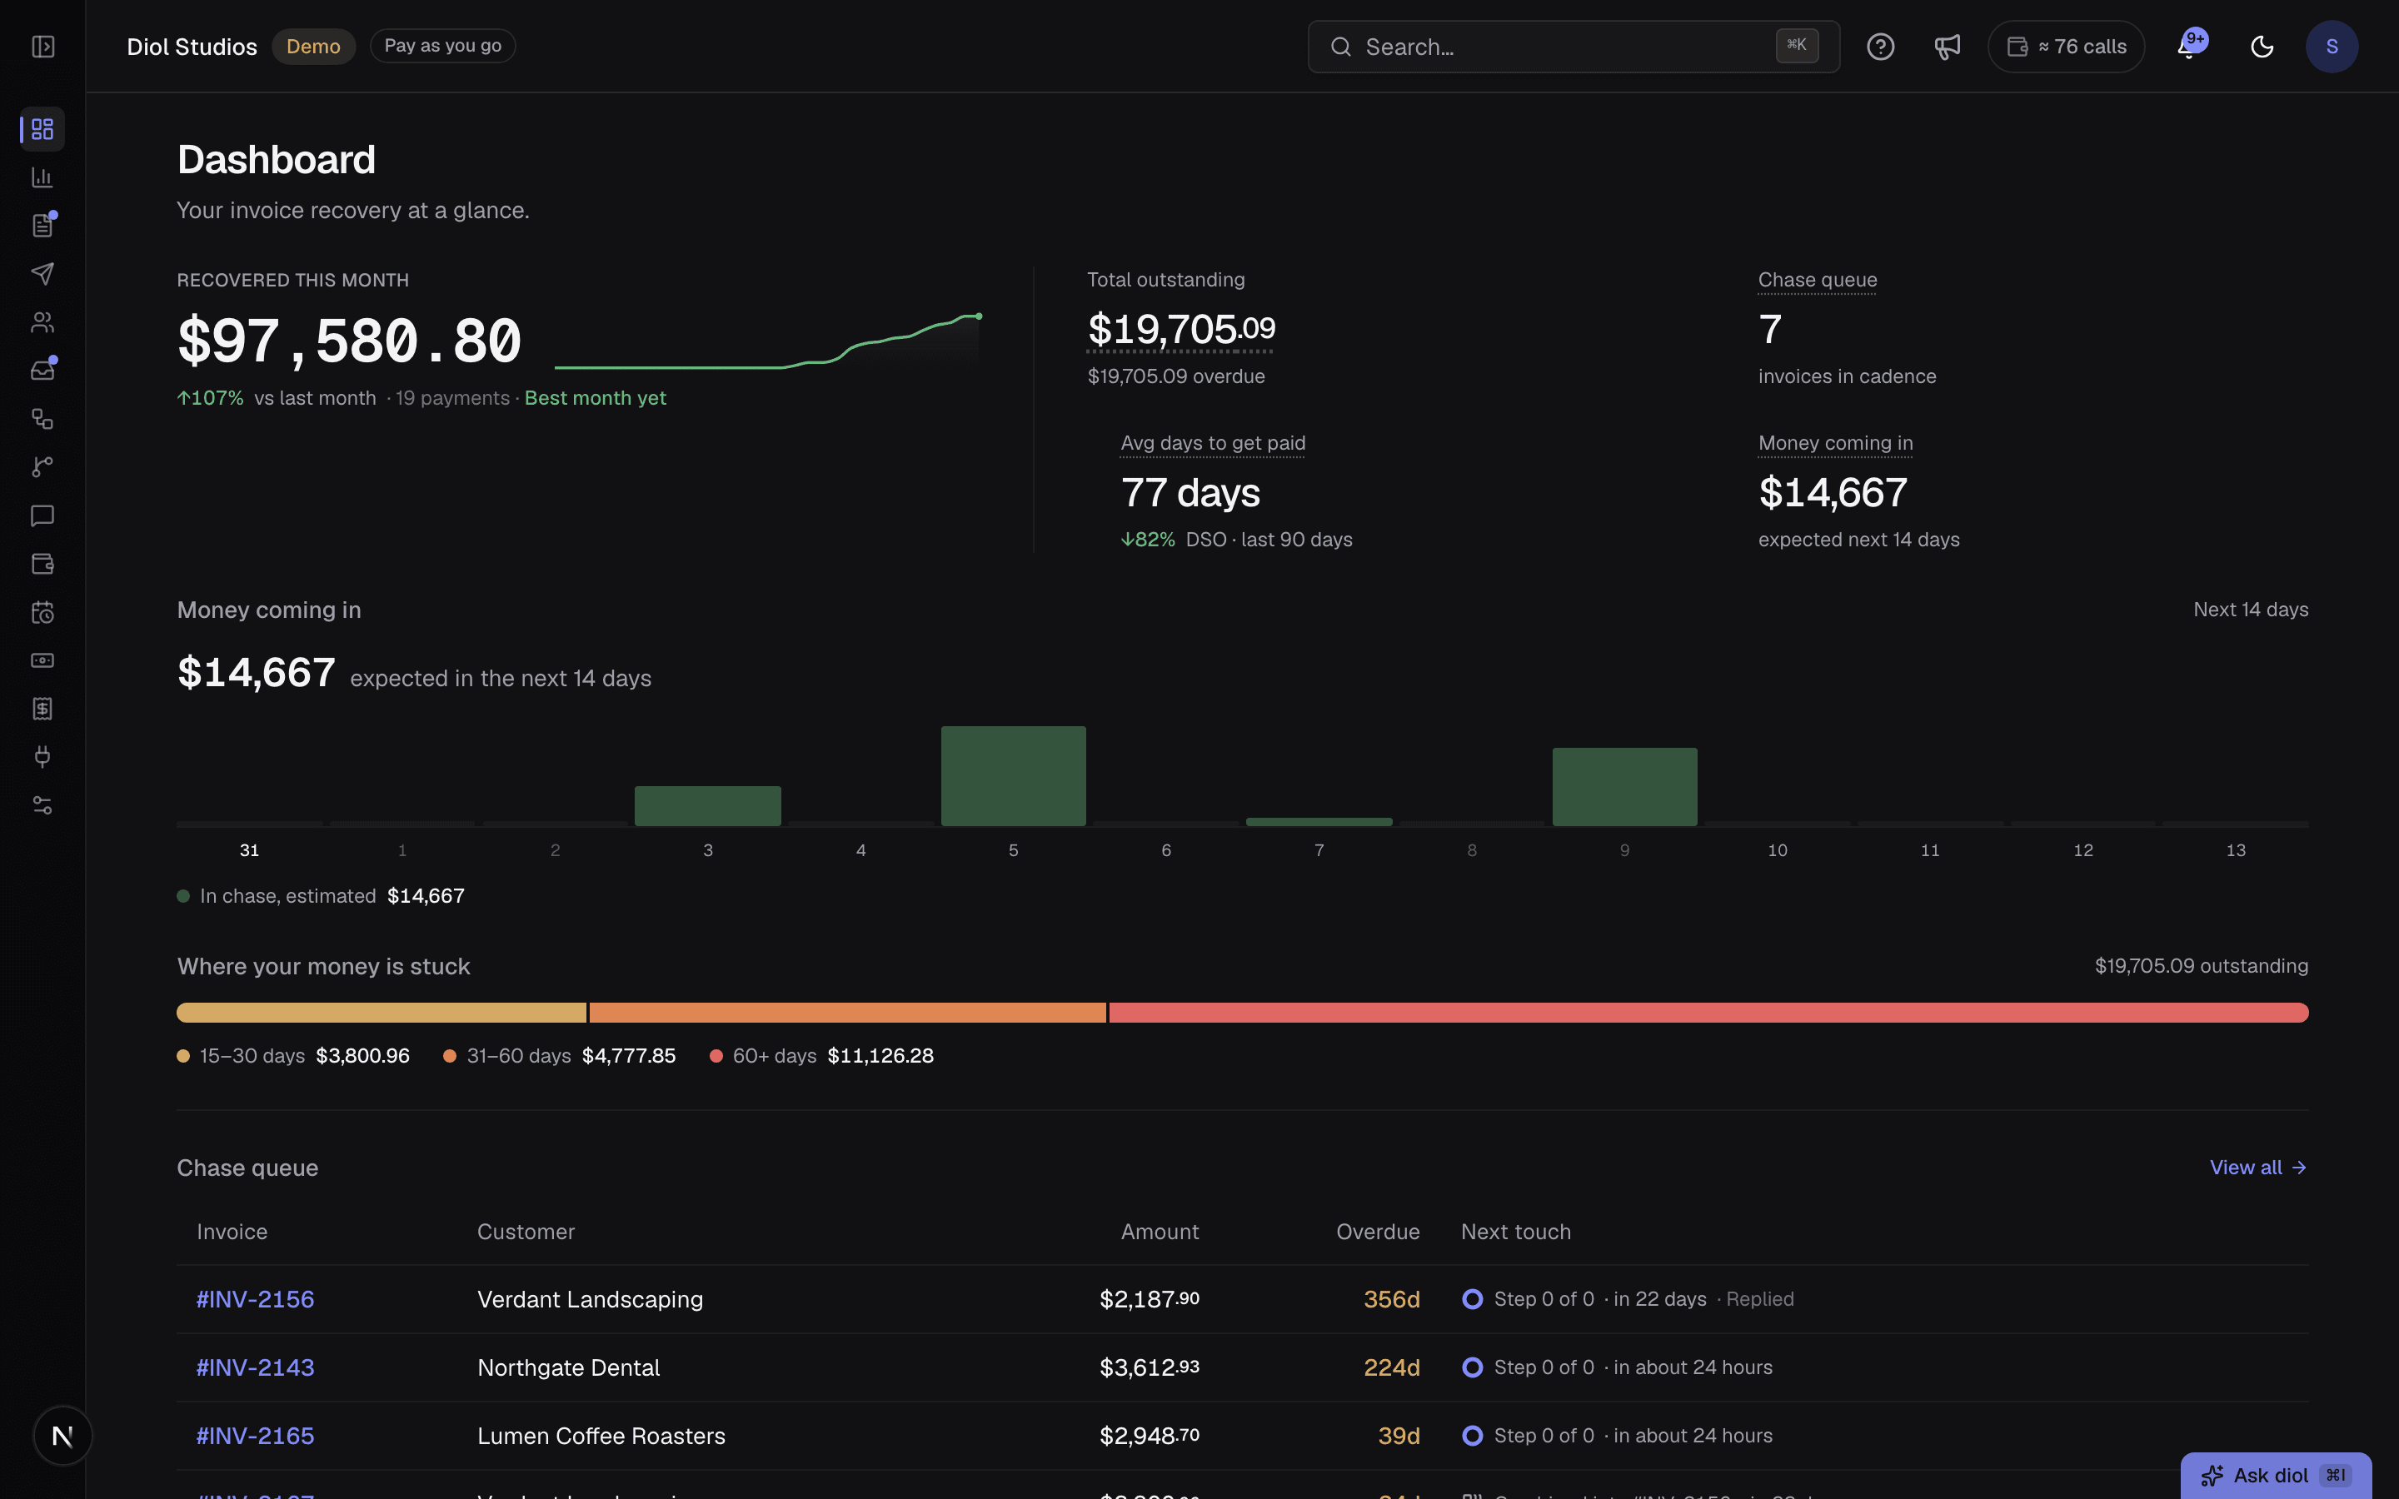Open invoice #INV-2156 link
Screen dimensions: 2399x1499
click(x=255, y=1299)
